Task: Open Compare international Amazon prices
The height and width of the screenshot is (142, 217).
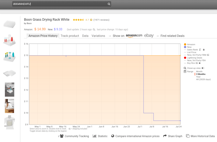Action: (137, 136)
